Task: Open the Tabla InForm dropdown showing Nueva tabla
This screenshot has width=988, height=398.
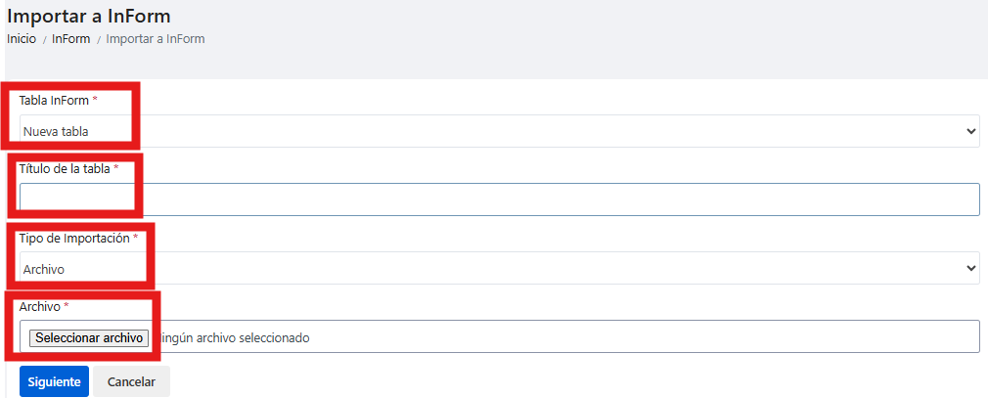Action: pyautogui.click(x=500, y=131)
